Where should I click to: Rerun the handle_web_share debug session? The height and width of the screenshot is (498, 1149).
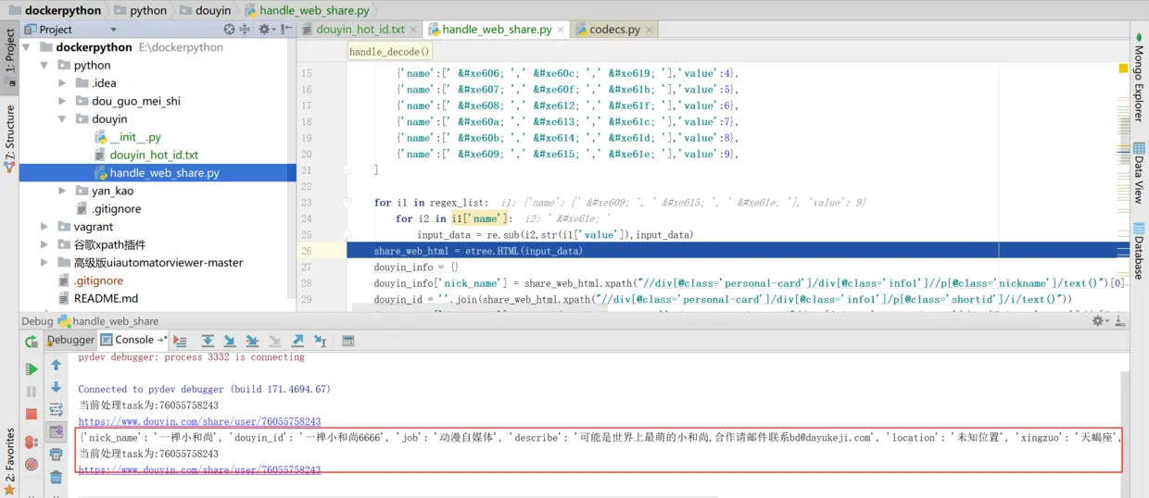coord(32,342)
